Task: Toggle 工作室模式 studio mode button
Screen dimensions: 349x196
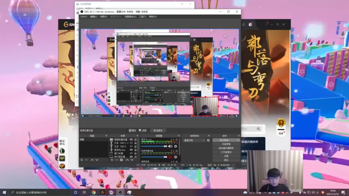Action: [x=226, y=152]
